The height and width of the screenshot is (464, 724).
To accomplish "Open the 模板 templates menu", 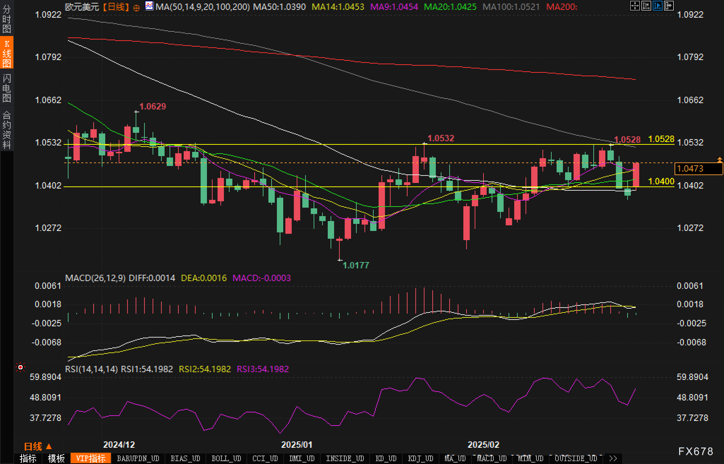I will pos(56,458).
